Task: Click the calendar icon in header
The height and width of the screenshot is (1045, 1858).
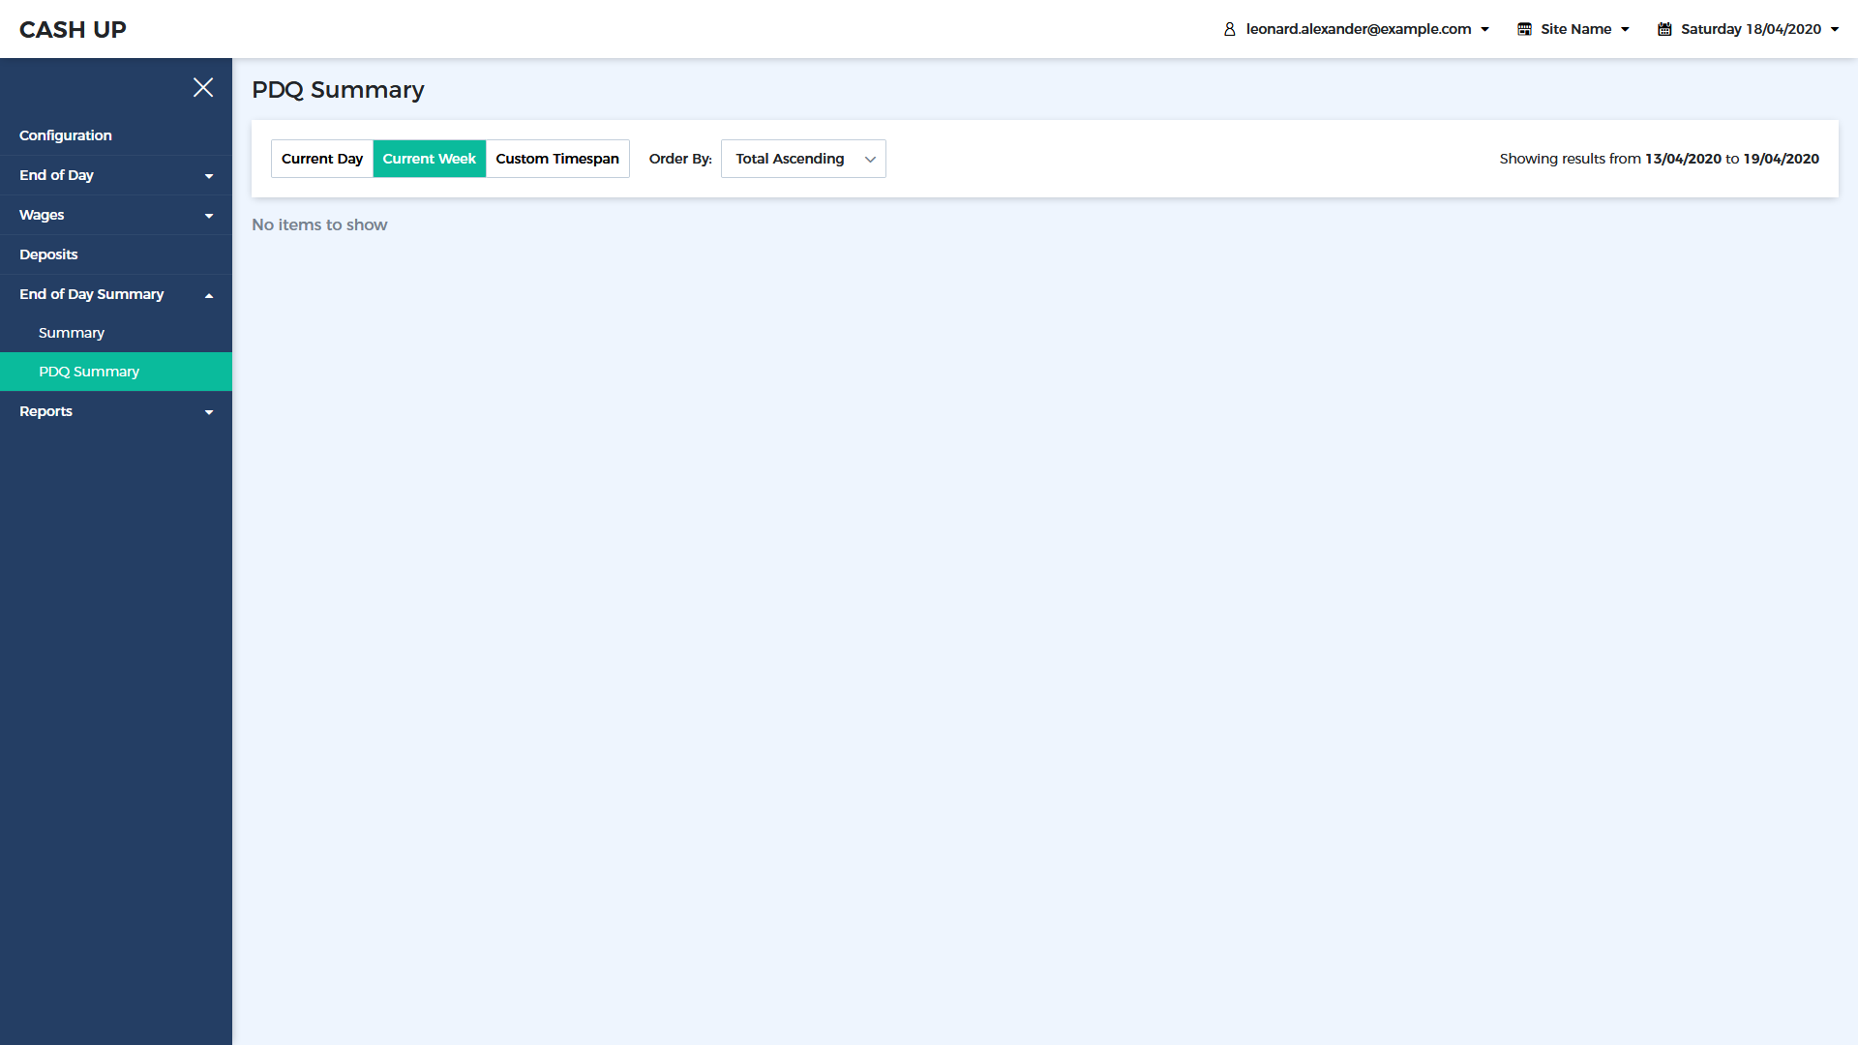Action: 1664,29
